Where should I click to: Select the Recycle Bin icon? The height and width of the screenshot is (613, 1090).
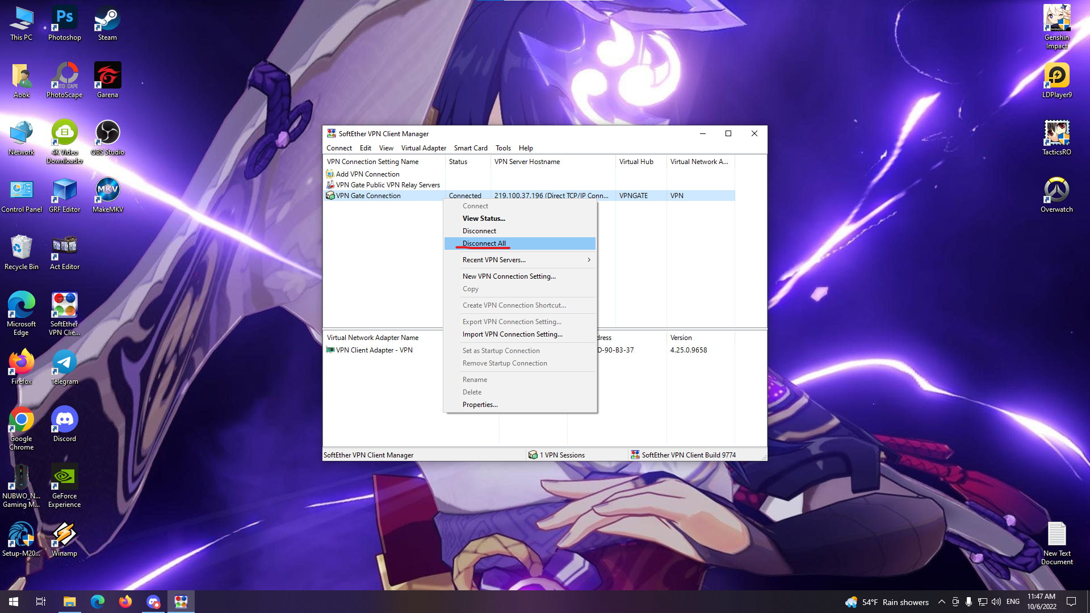pos(21,253)
